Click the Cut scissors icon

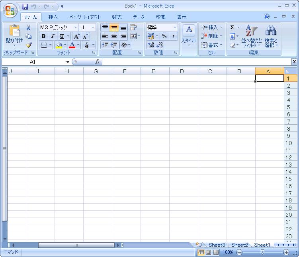point(29,27)
